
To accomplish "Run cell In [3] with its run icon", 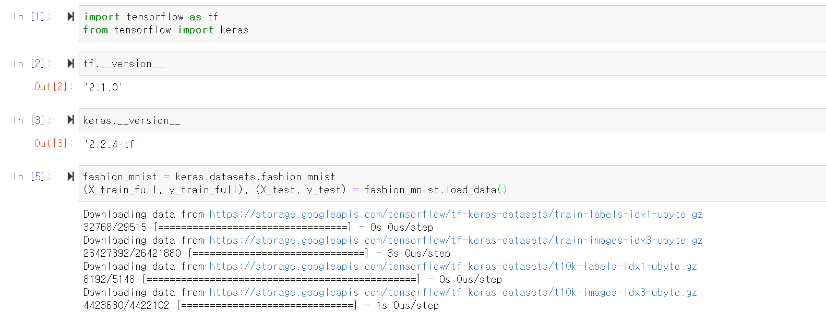I will click(x=71, y=120).
